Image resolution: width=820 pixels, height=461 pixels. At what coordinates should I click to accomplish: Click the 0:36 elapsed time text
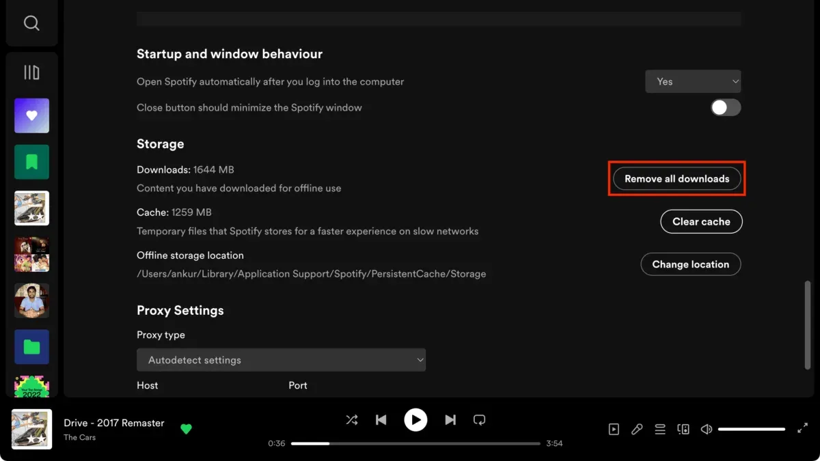(277, 443)
